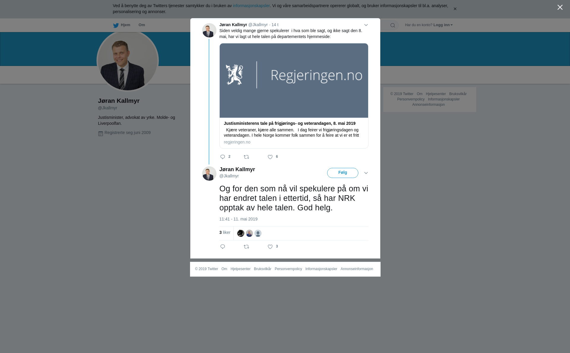Follow Jøran Kallmyr with the Følg button
Image resolution: width=570 pixels, height=353 pixels.
click(x=343, y=173)
